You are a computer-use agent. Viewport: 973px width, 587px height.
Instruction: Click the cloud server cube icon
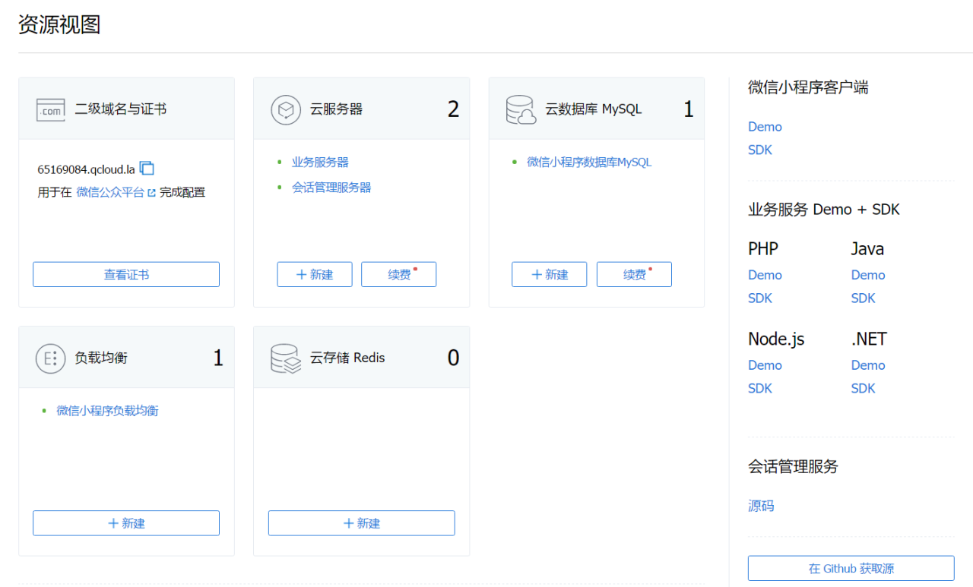[x=286, y=109]
